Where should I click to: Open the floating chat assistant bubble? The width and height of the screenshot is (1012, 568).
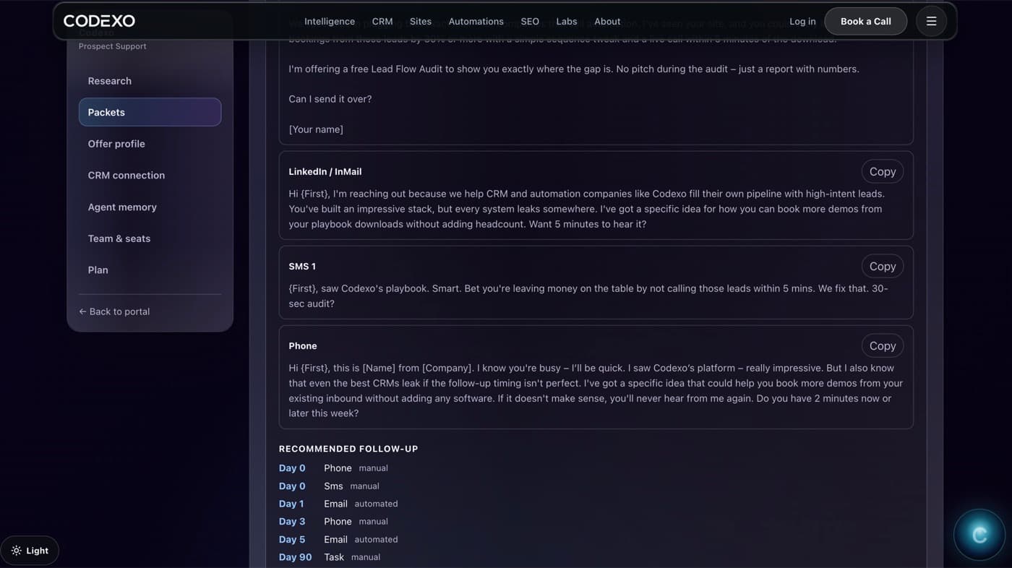point(979,535)
